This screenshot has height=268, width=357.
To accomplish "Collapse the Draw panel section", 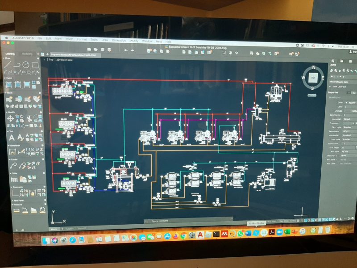I will pyautogui.click(x=4, y=59).
